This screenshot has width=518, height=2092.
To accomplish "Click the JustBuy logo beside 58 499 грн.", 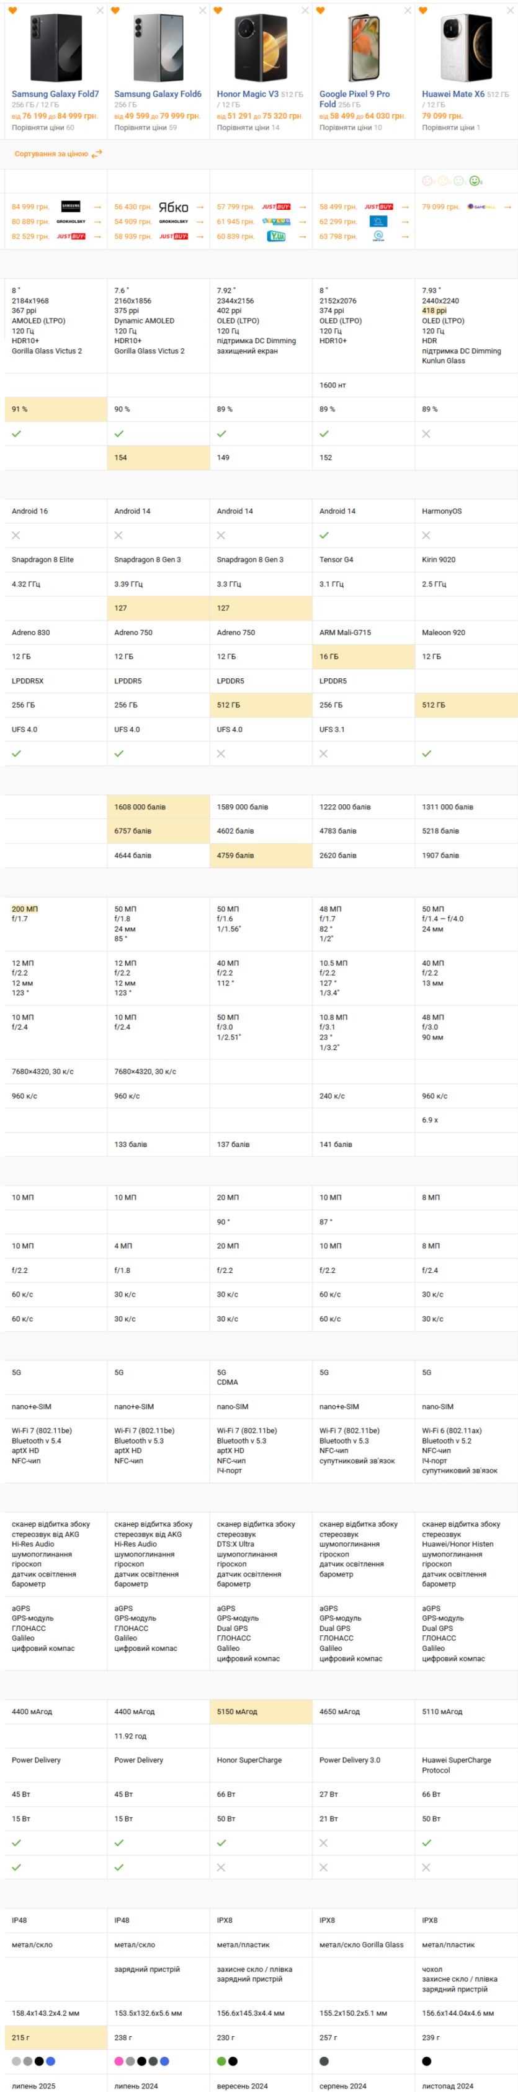I will [378, 207].
